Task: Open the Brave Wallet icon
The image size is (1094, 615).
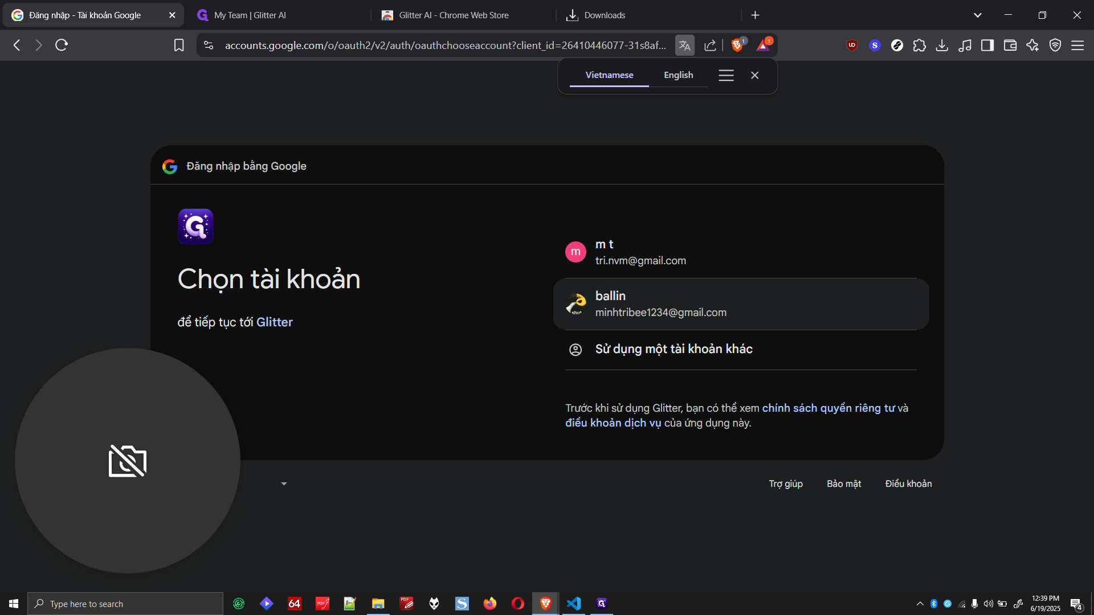Action: click(1010, 46)
